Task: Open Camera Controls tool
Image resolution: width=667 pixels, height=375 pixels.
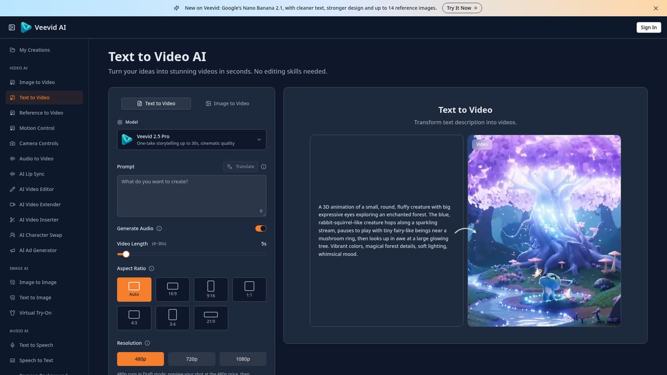Action: click(x=44, y=143)
